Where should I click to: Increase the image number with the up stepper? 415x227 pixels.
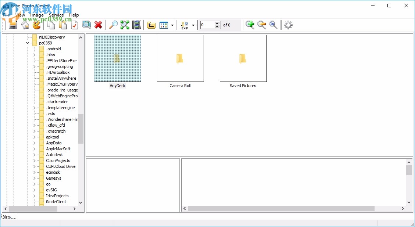pos(217,23)
